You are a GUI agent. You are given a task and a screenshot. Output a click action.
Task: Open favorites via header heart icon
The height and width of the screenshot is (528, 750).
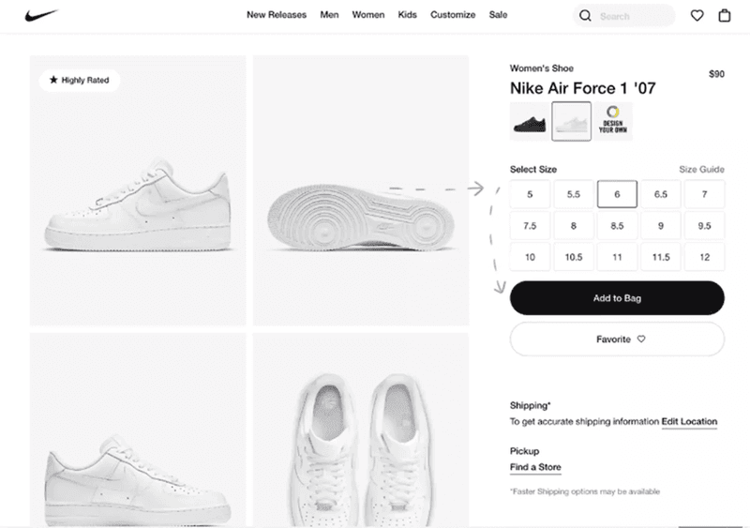(697, 16)
